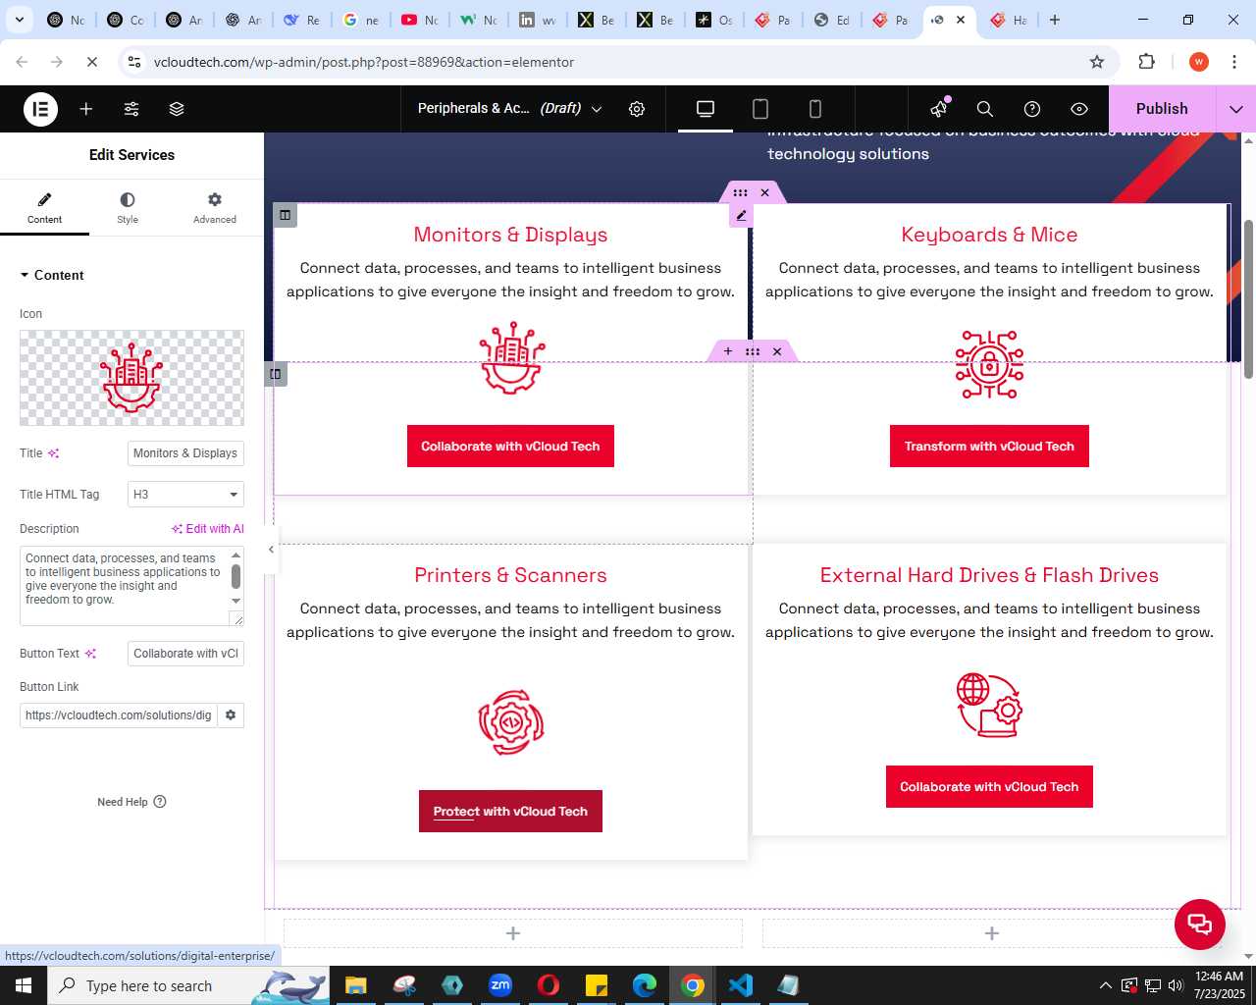
Task: Click the Need Help link
Action: point(131,802)
